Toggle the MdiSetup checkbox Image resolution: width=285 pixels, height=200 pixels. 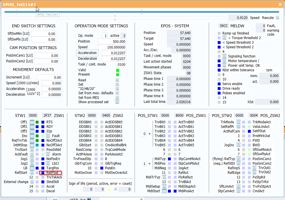click(164, 186)
